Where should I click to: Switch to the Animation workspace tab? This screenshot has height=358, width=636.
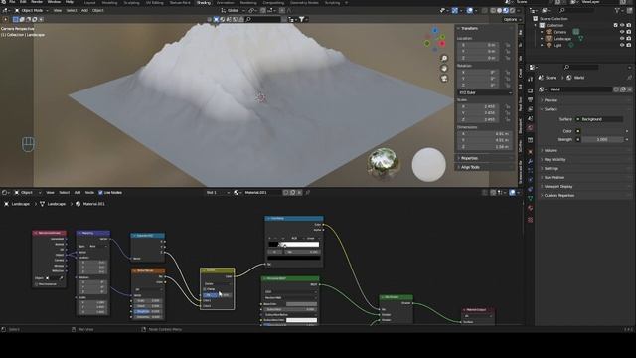pyautogui.click(x=226, y=2)
